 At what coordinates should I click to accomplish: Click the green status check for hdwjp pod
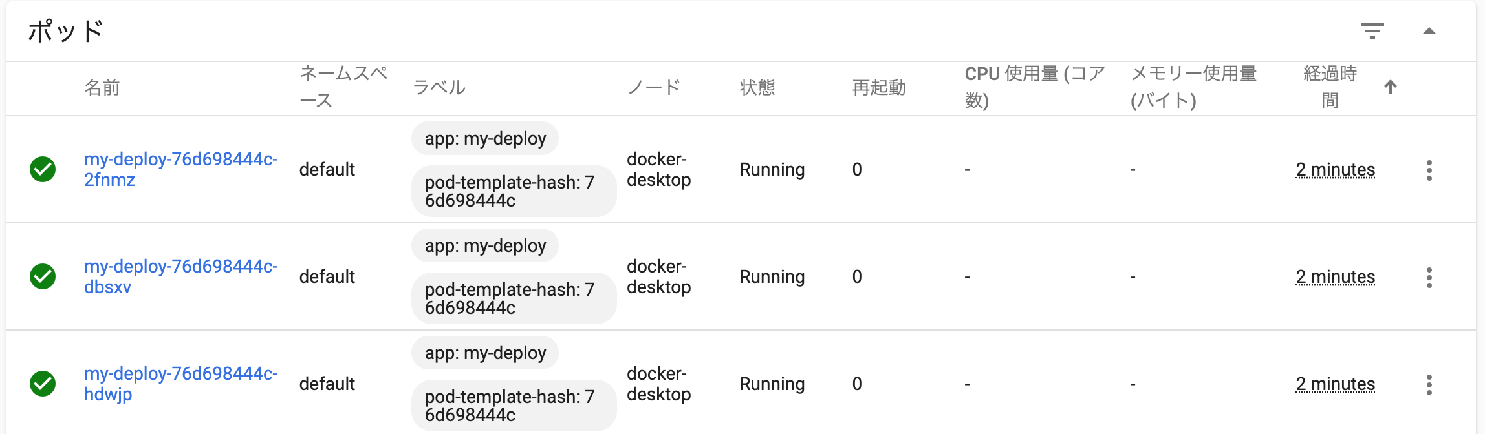(x=43, y=384)
